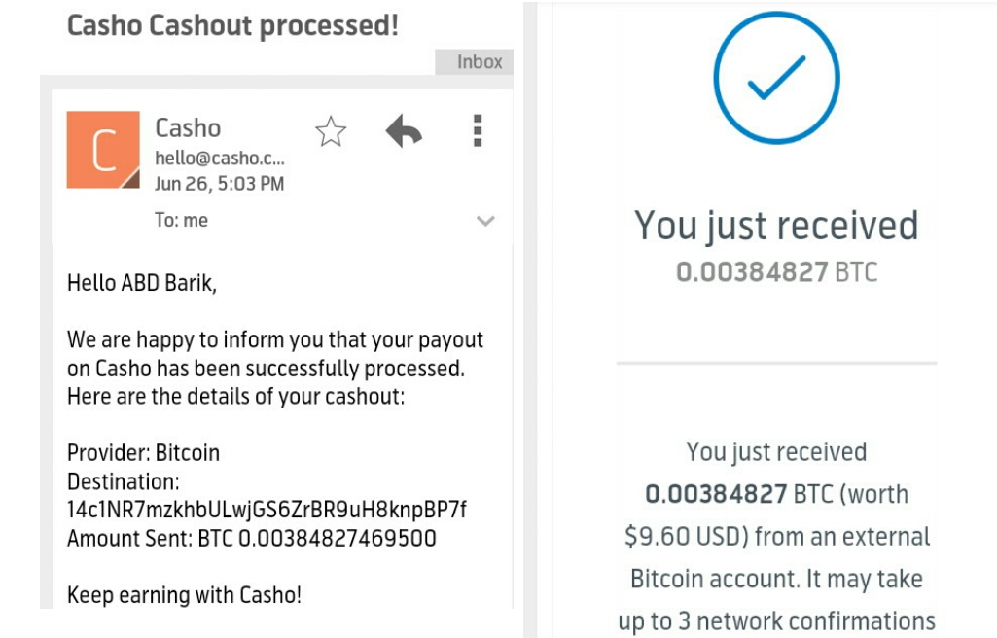Click the vertical ellipsis menu icon
Image resolution: width=997 pixels, height=638 pixels.
click(x=478, y=131)
